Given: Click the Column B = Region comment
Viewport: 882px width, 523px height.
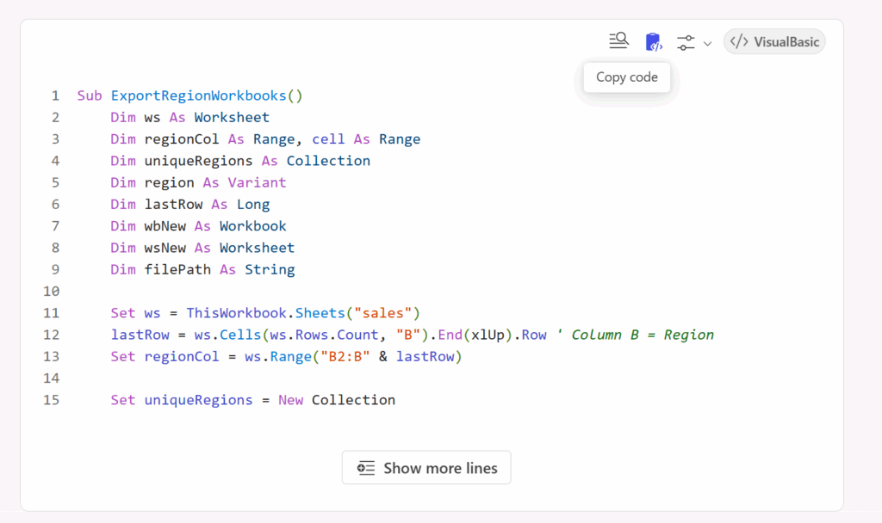Looking at the screenshot, I should click(x=643, y=335).
